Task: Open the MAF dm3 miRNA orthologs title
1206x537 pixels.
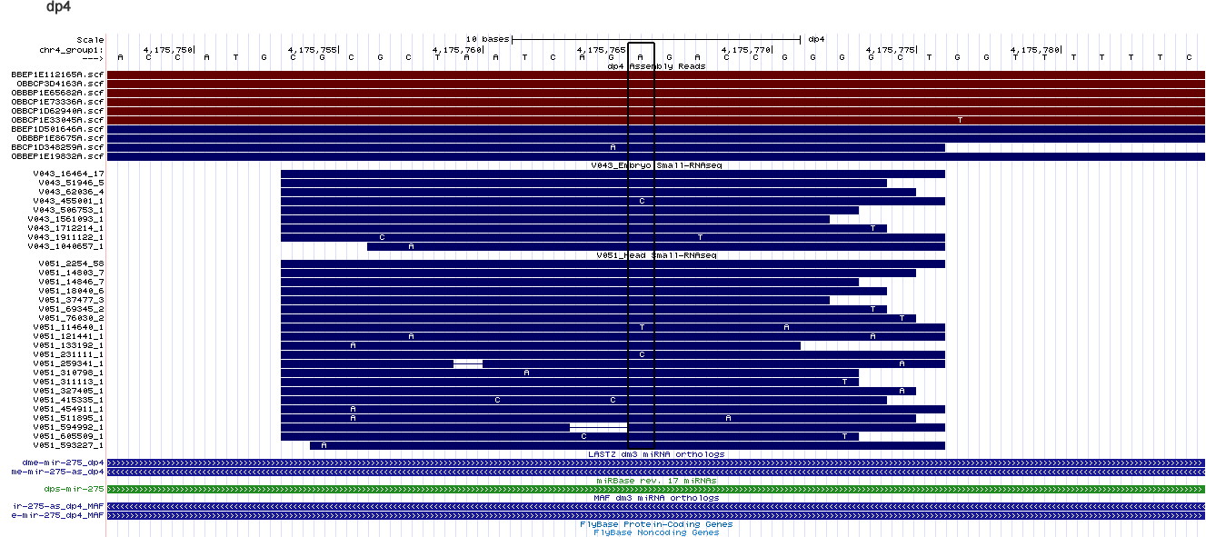Action: click(656, 498)
